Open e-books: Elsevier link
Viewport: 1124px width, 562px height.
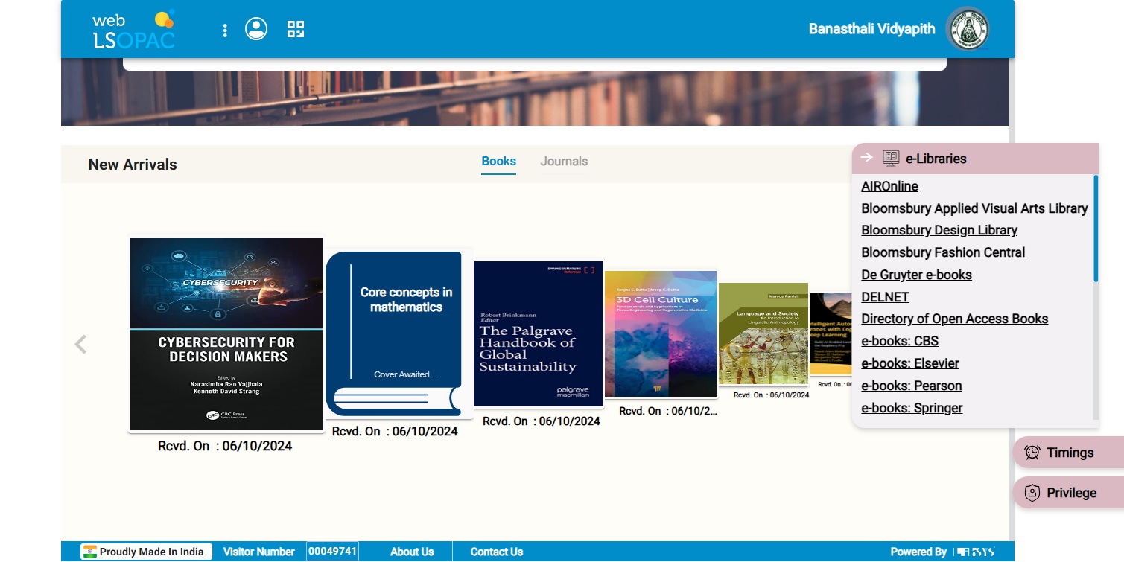tap(910, 363)
